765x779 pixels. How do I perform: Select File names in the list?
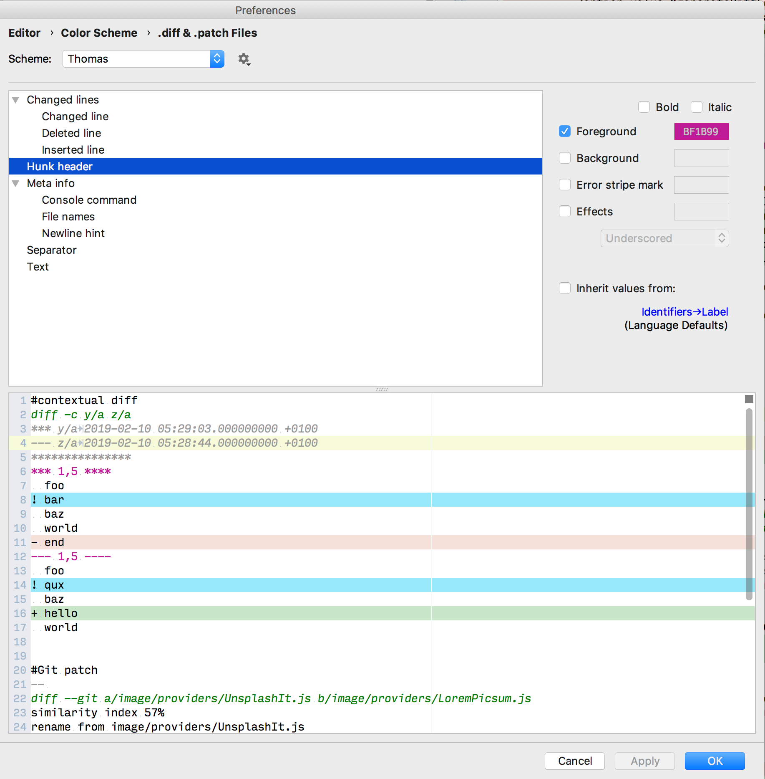coord(68,217)
